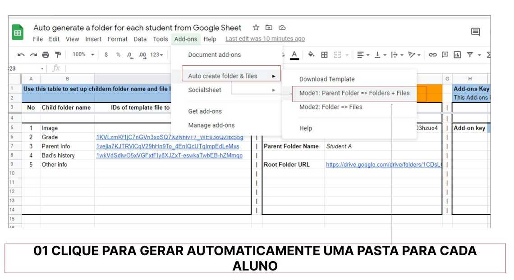Select column B header

pos(67,79)
